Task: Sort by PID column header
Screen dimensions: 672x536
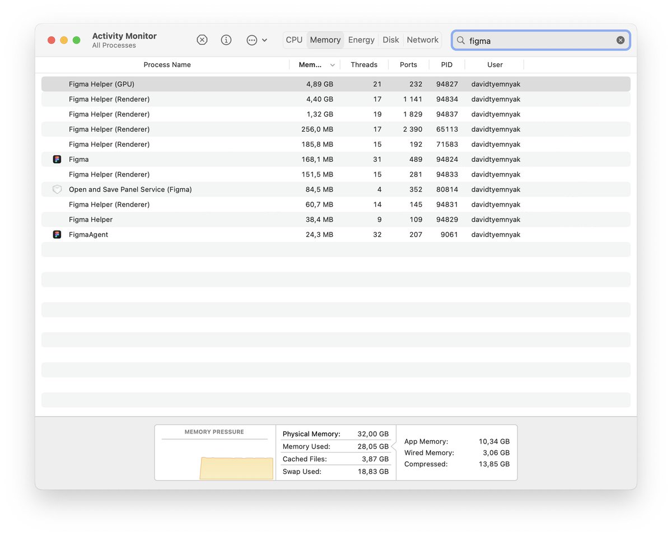Action: [447, 65]
